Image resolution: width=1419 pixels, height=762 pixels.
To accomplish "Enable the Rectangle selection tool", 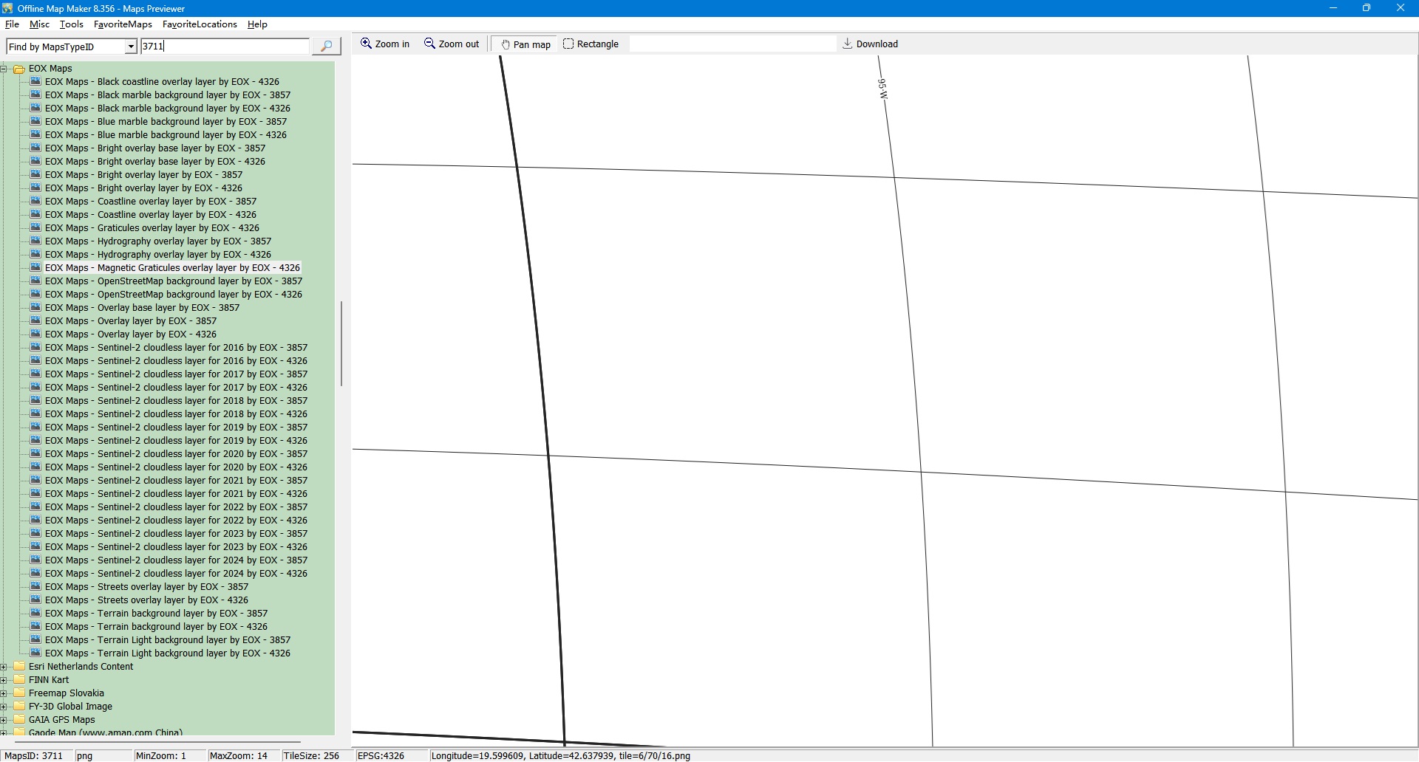I will pos(591,44).
